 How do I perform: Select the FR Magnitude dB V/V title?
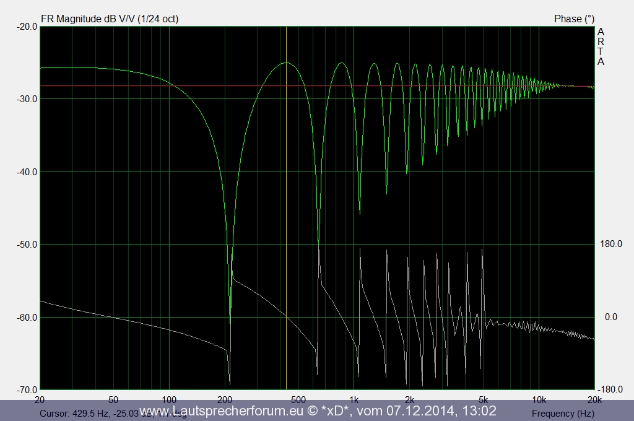110,19
